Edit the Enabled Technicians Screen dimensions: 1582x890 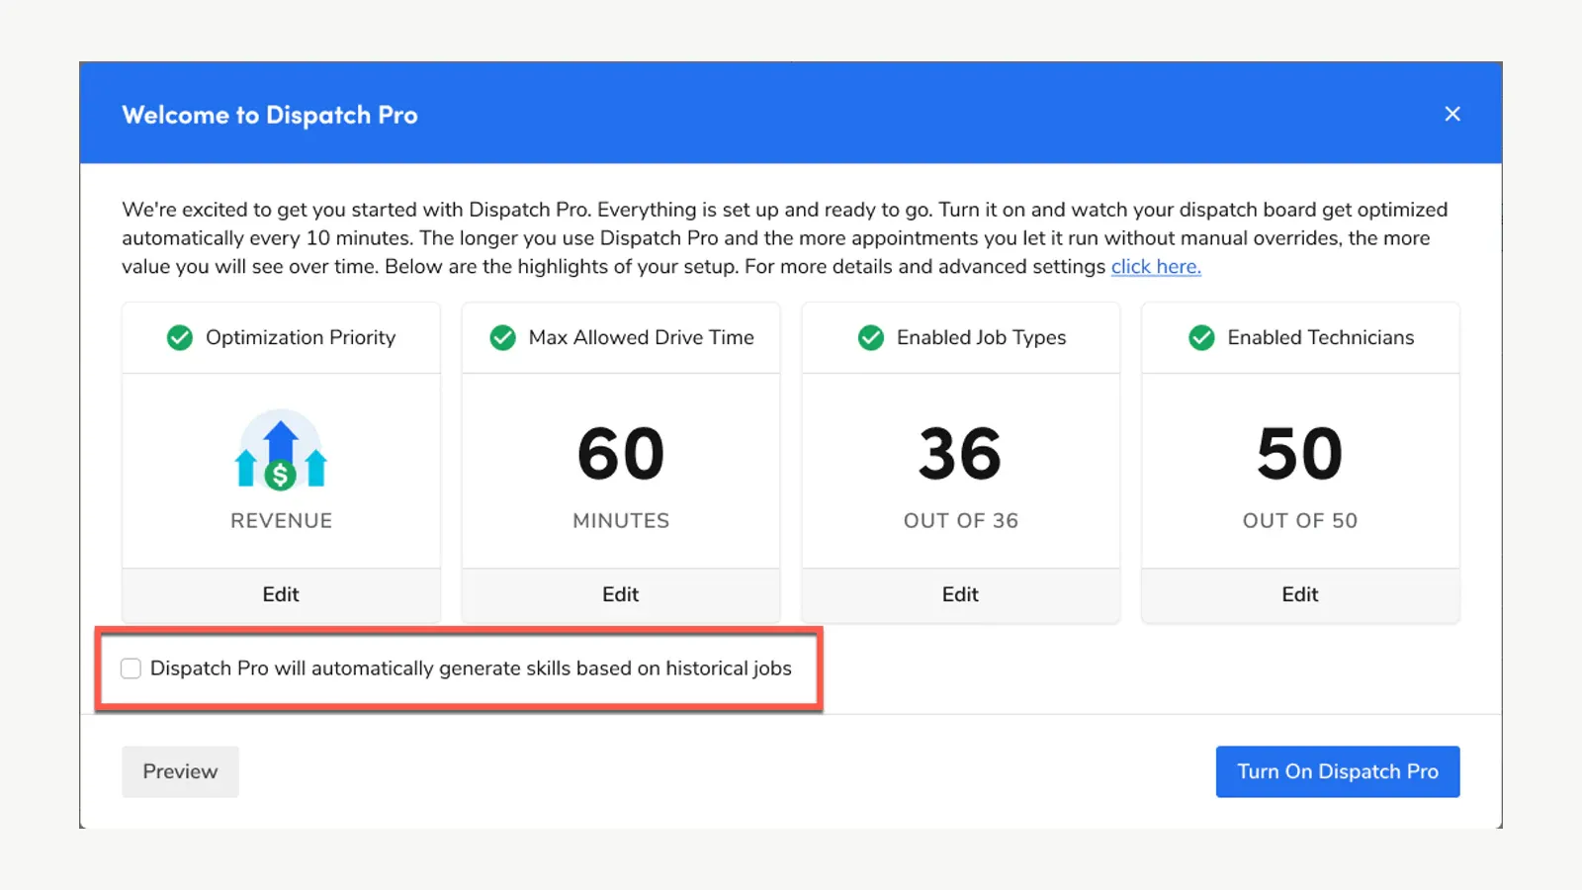(x=1300, y=594)
